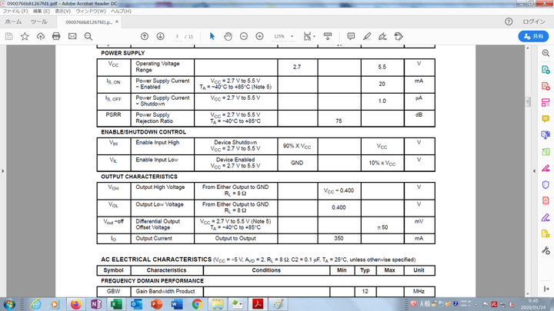Click the blue 共有 share button
The height and width of the screenshot is (311, 554).
[x=532, y=36]
